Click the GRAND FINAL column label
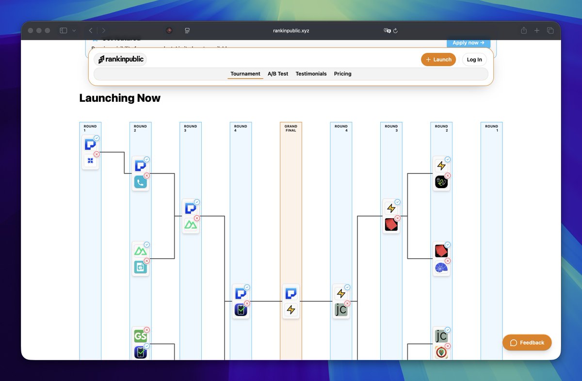This screenshot has width=582, height=381. 291,128
